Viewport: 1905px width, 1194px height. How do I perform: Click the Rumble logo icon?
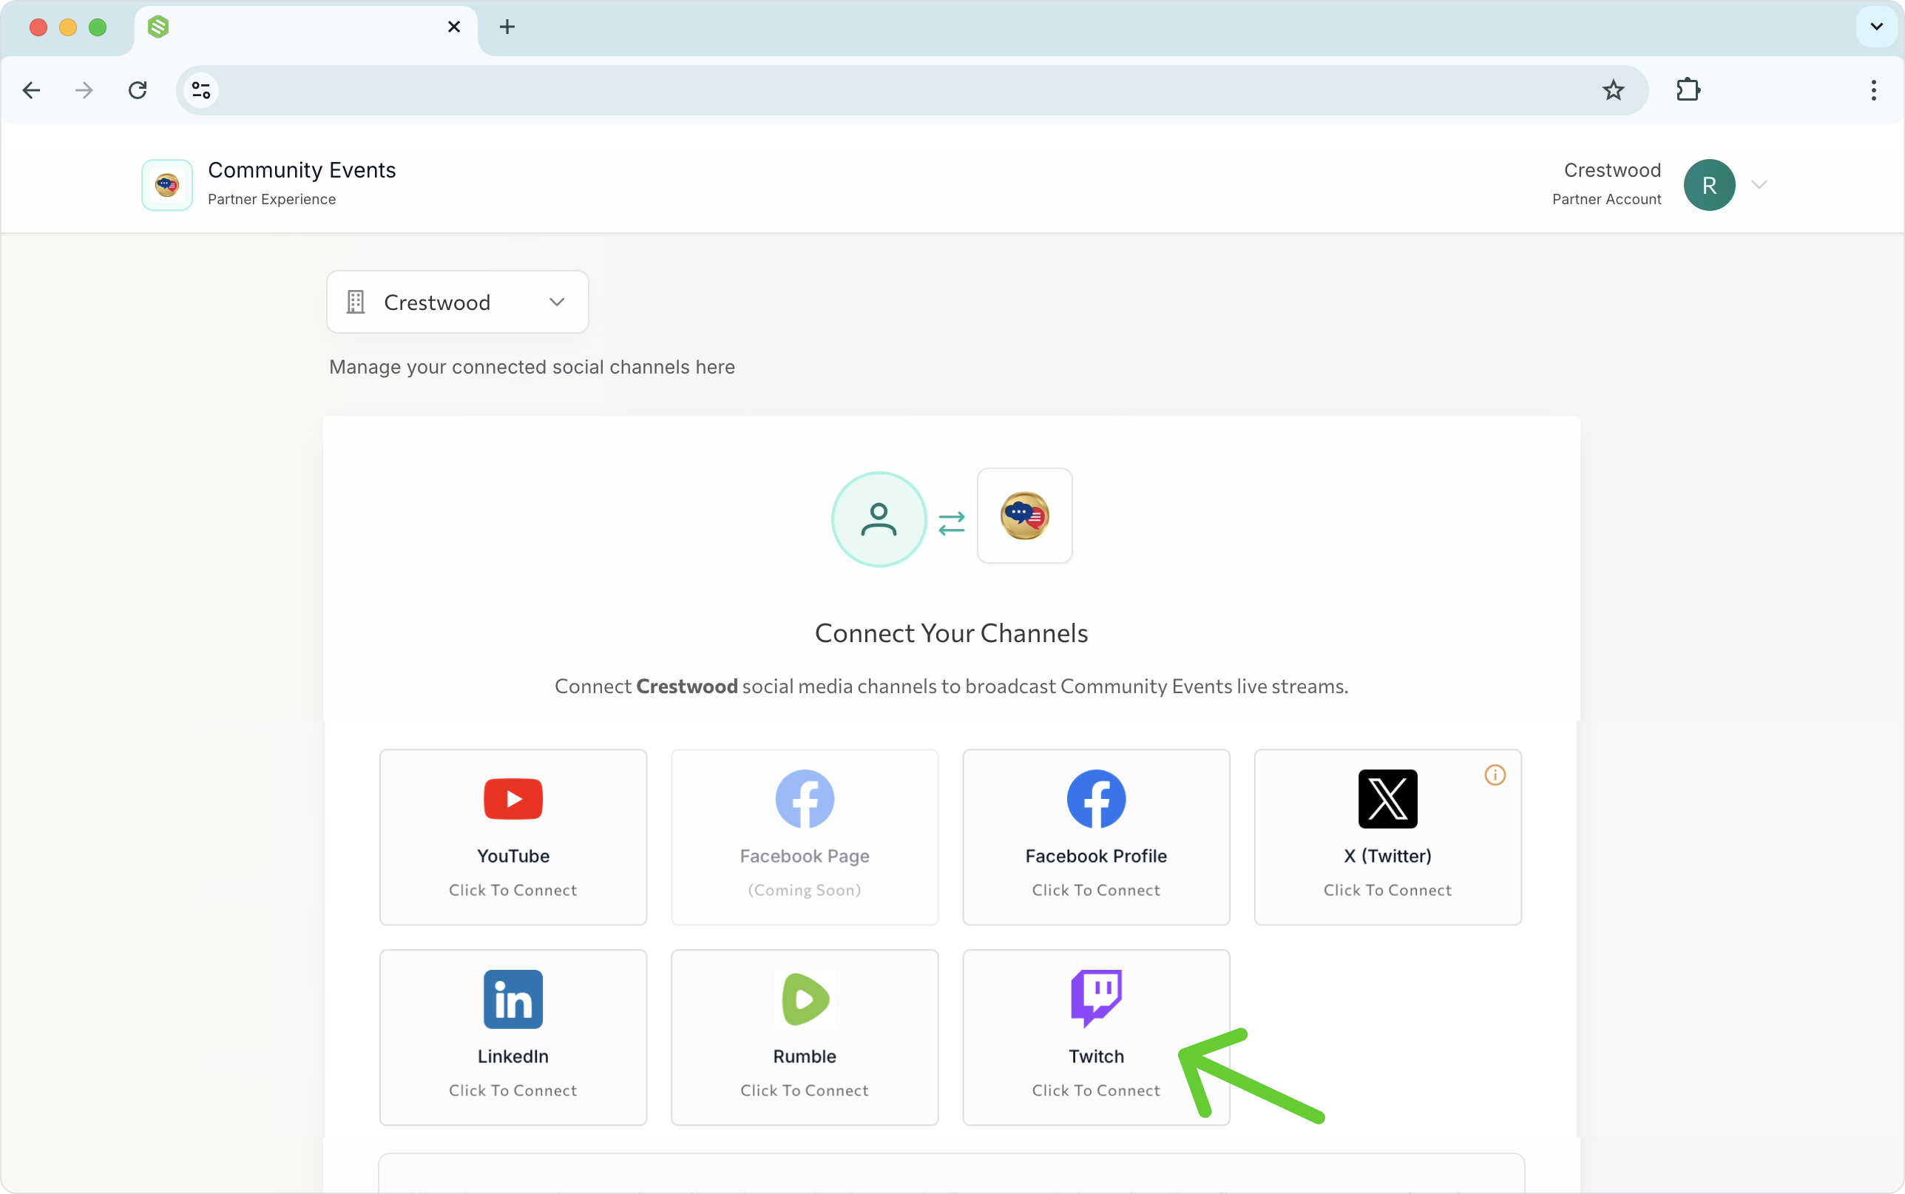(804, 999)
